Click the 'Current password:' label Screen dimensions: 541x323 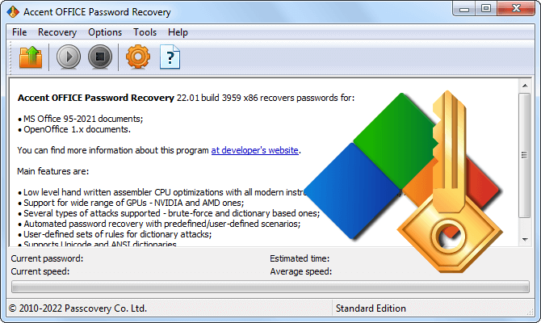(47, 258)
